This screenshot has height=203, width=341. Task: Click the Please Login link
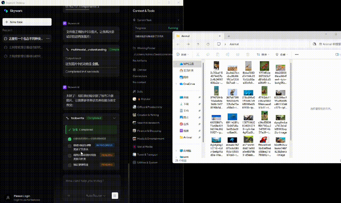pyautogui.click(x=21, y=196)
